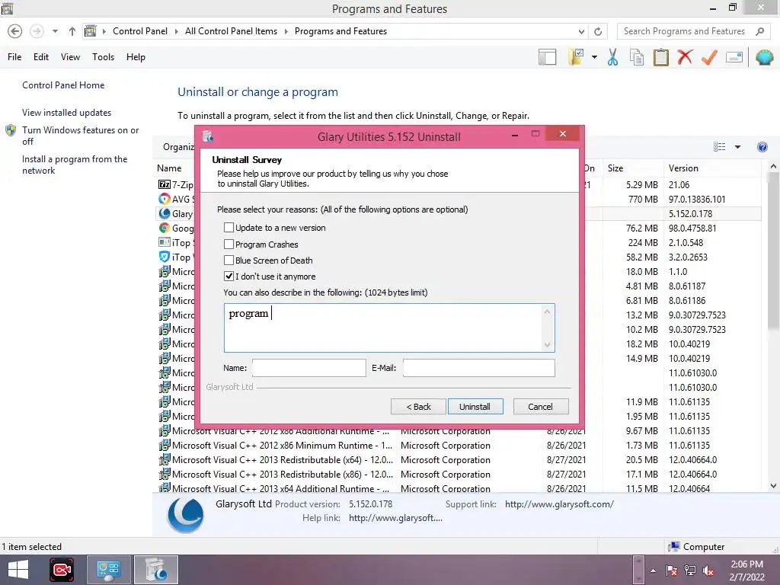Viewport: 780px width, 585px height.
Task: Click the Properties toolbar icon
Action: tap(734, 57)
